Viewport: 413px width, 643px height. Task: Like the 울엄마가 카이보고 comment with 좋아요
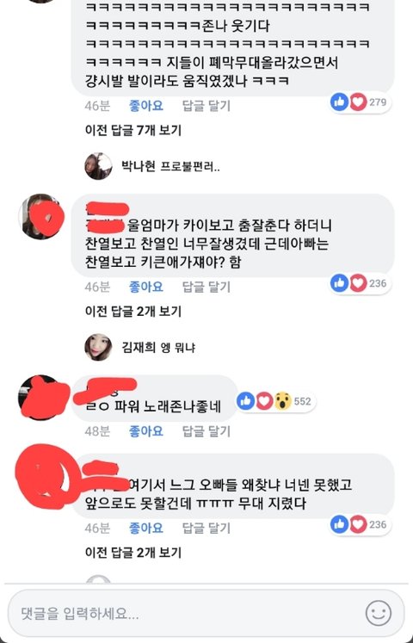[146, 287]
